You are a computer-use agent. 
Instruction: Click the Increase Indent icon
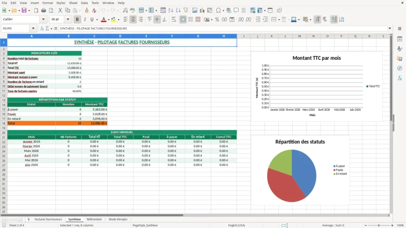click(x=258, y=19)
